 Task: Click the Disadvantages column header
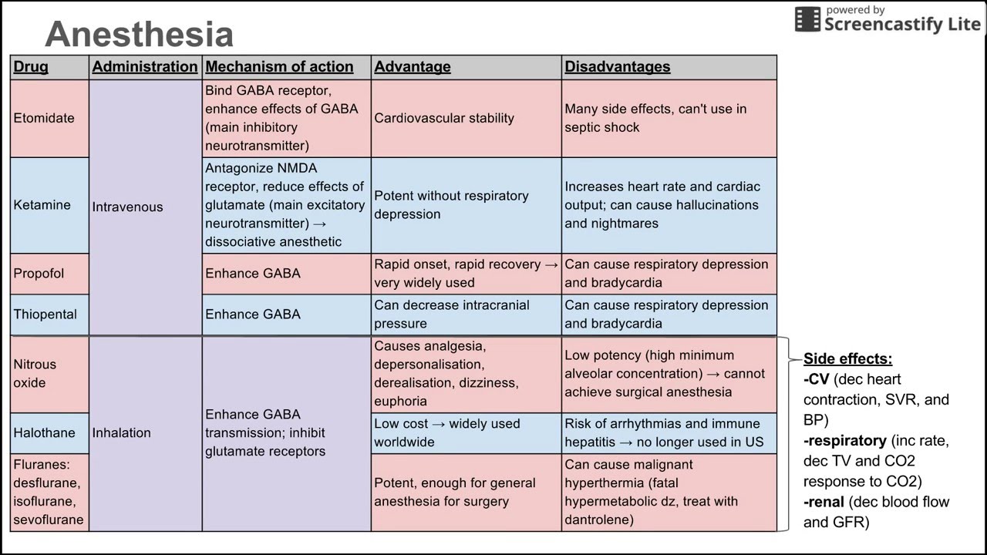point(618,67)
